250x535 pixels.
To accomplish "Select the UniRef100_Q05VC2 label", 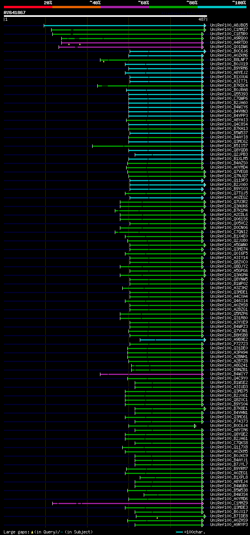I will (x=229, y=223).
